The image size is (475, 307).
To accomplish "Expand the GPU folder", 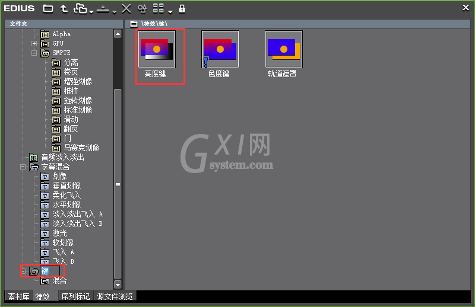I will coord(34,43).
